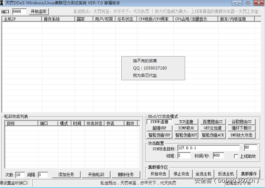Click the 全选主机 button
Image resolution: width=265 pixels, height=188 pixels.
(204, 173)
